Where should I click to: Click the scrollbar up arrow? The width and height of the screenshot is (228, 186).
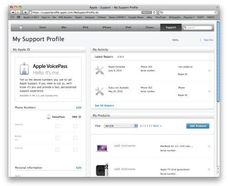(x=218, y=169)
